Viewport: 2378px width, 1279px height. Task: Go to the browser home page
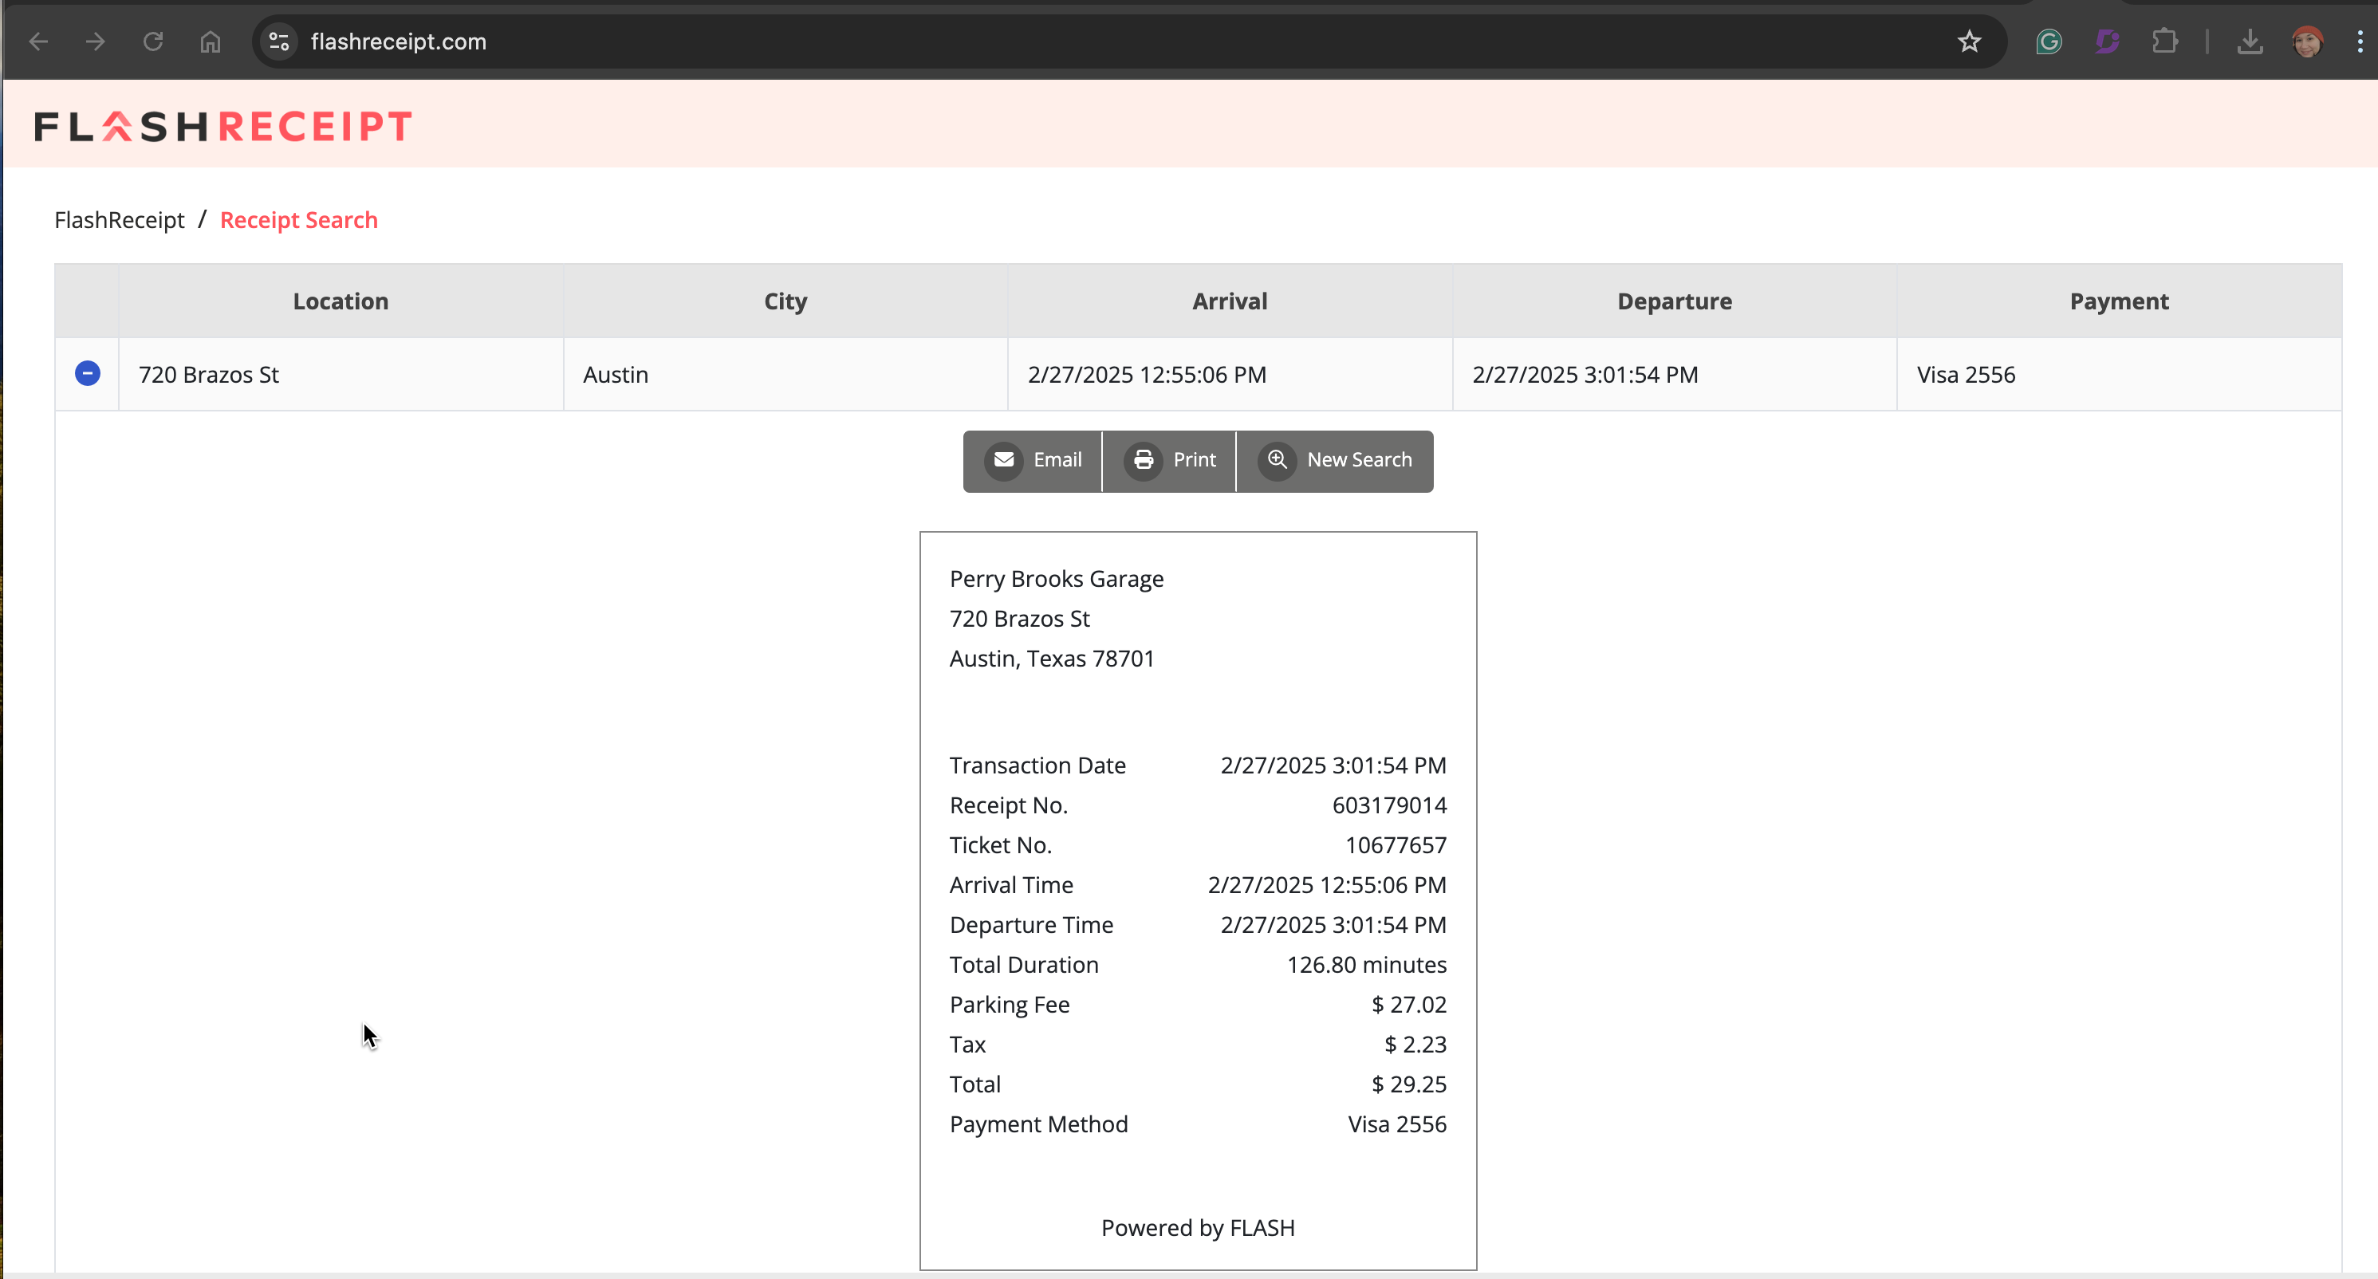tap(211, 41)
